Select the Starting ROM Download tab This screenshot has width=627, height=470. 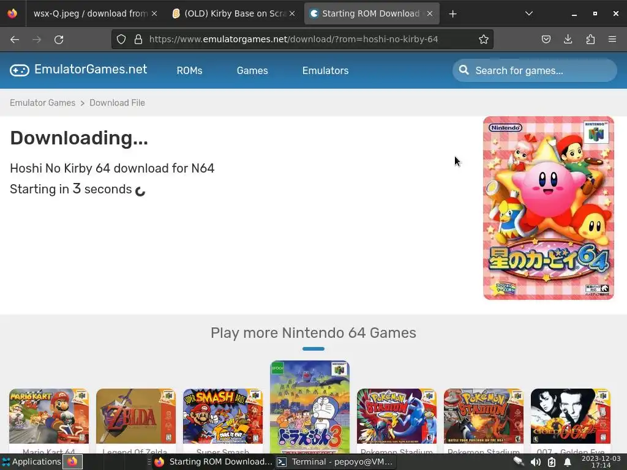(371, 13)
